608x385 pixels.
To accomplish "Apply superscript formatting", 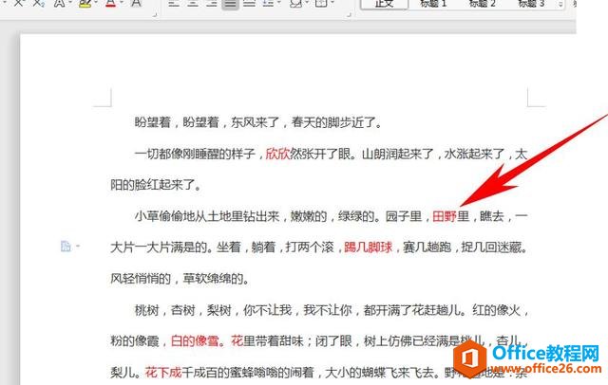I will coord(18,3).
